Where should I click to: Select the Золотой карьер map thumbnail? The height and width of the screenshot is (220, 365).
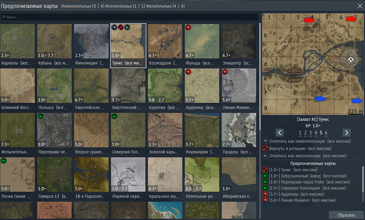165,130
